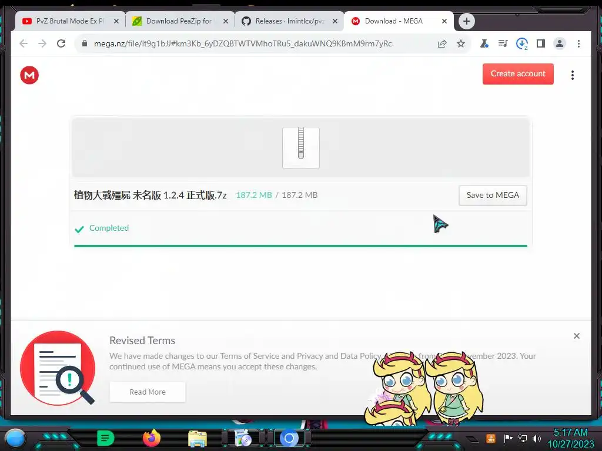602x451 pixels.
Task: Switch to the GitHub Releases tab
Action: 289,21
